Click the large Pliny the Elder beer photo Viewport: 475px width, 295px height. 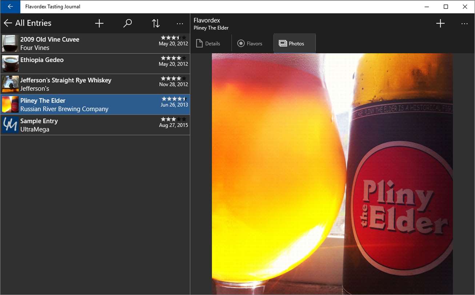332,174
